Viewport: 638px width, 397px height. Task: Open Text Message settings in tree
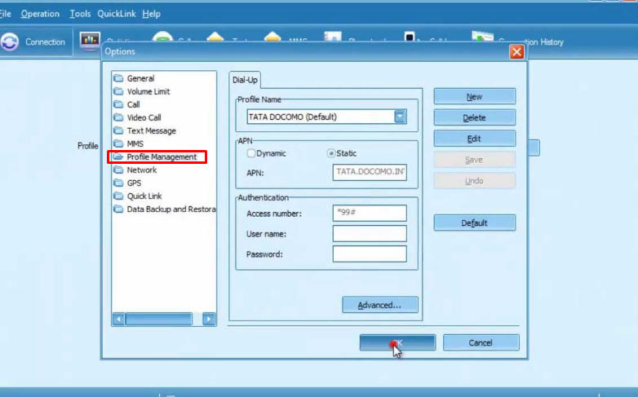pos(152,130)
